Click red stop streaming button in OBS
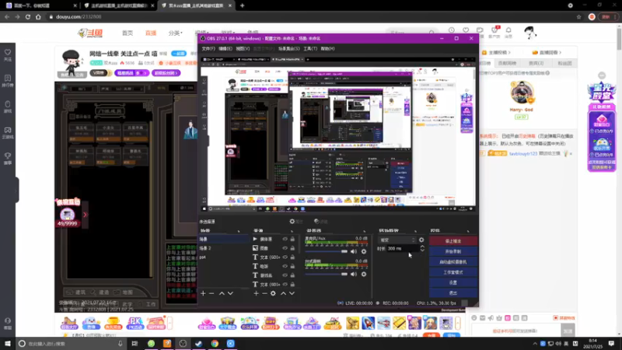622x350 pixels. click(453, 241)
